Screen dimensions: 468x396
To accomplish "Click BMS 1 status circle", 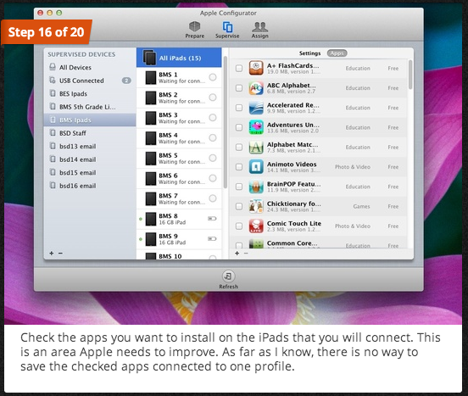I will point(213,77).
